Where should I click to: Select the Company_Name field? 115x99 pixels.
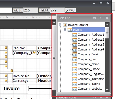point(88,64)
